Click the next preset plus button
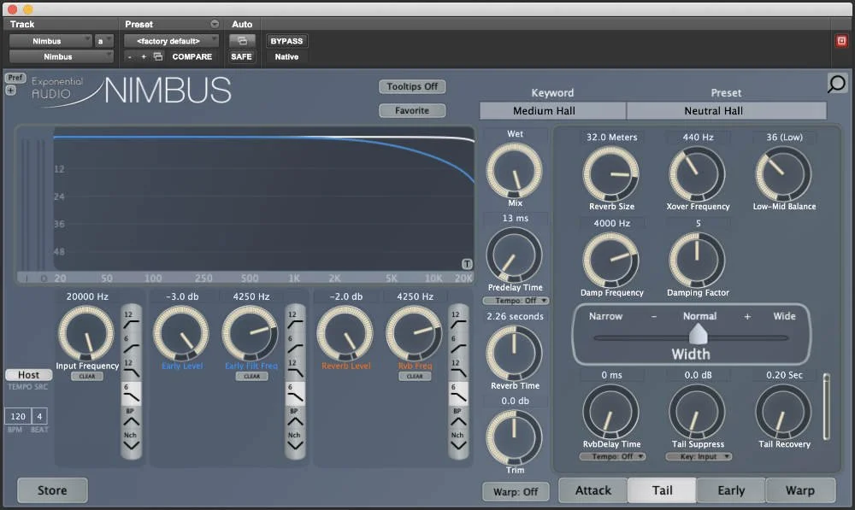Screen dimensions: 855x510 [x=144, y=56]
